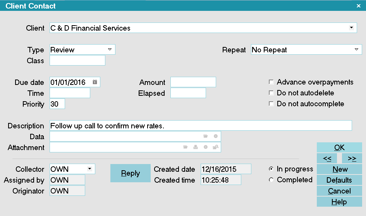Screen dimensions: 366x216
Task: Click the Defaults button
Action: click(x=339, y=180)
